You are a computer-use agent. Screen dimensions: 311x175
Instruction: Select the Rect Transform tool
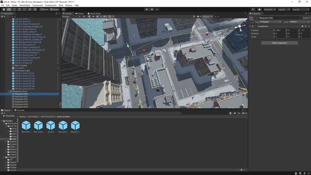click(25, 9)
